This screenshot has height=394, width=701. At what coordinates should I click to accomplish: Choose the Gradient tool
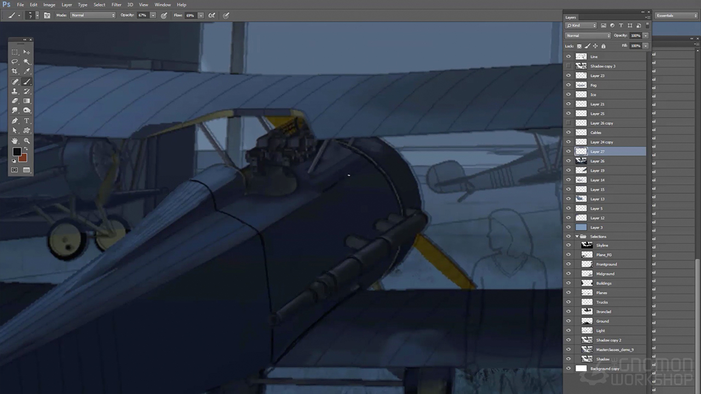(x=27, y=101)
